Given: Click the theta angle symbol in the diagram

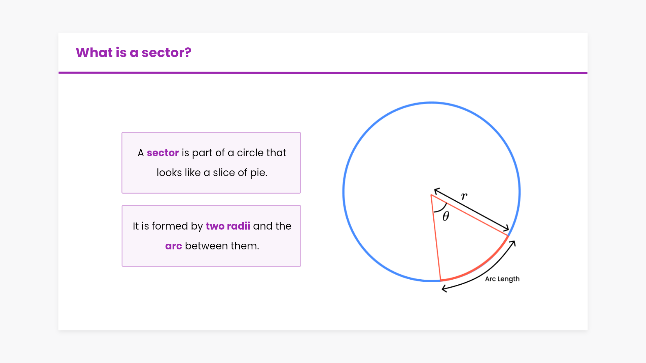Looking at the screenshot, I should click(x=446, y=216).
